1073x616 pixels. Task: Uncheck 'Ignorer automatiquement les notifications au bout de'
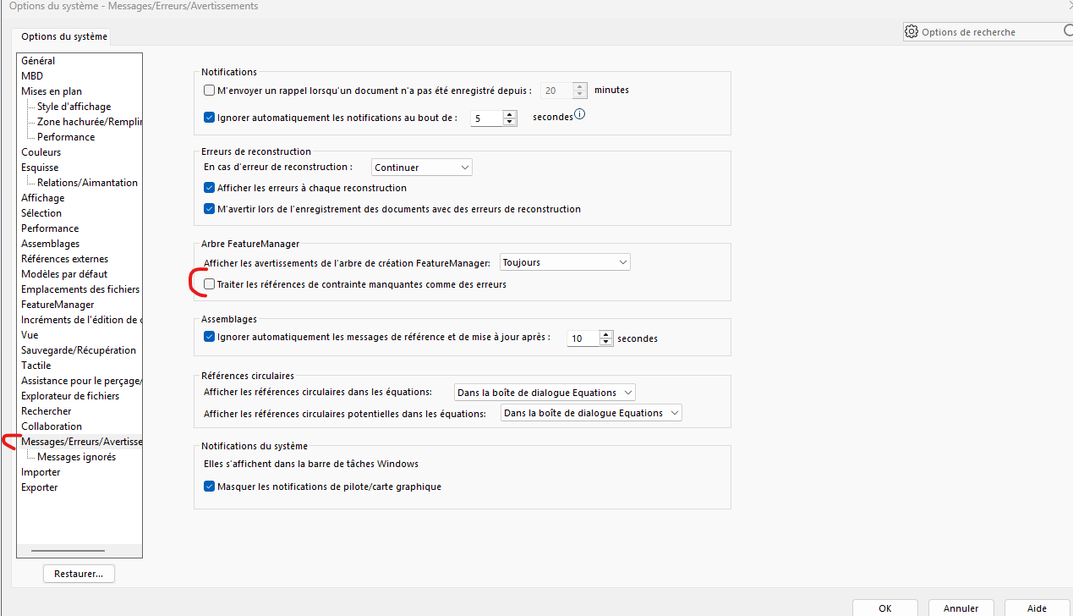point(210,118)
